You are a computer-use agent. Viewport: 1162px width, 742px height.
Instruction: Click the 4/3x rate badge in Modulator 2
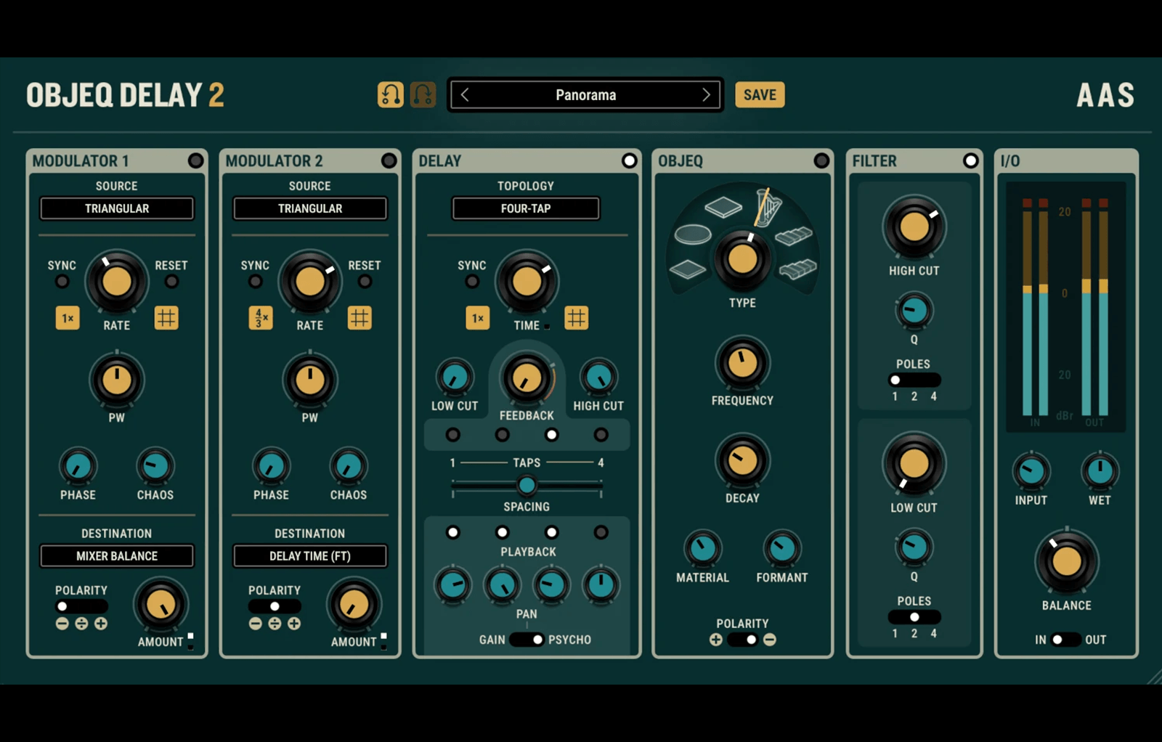pos(260,317)
